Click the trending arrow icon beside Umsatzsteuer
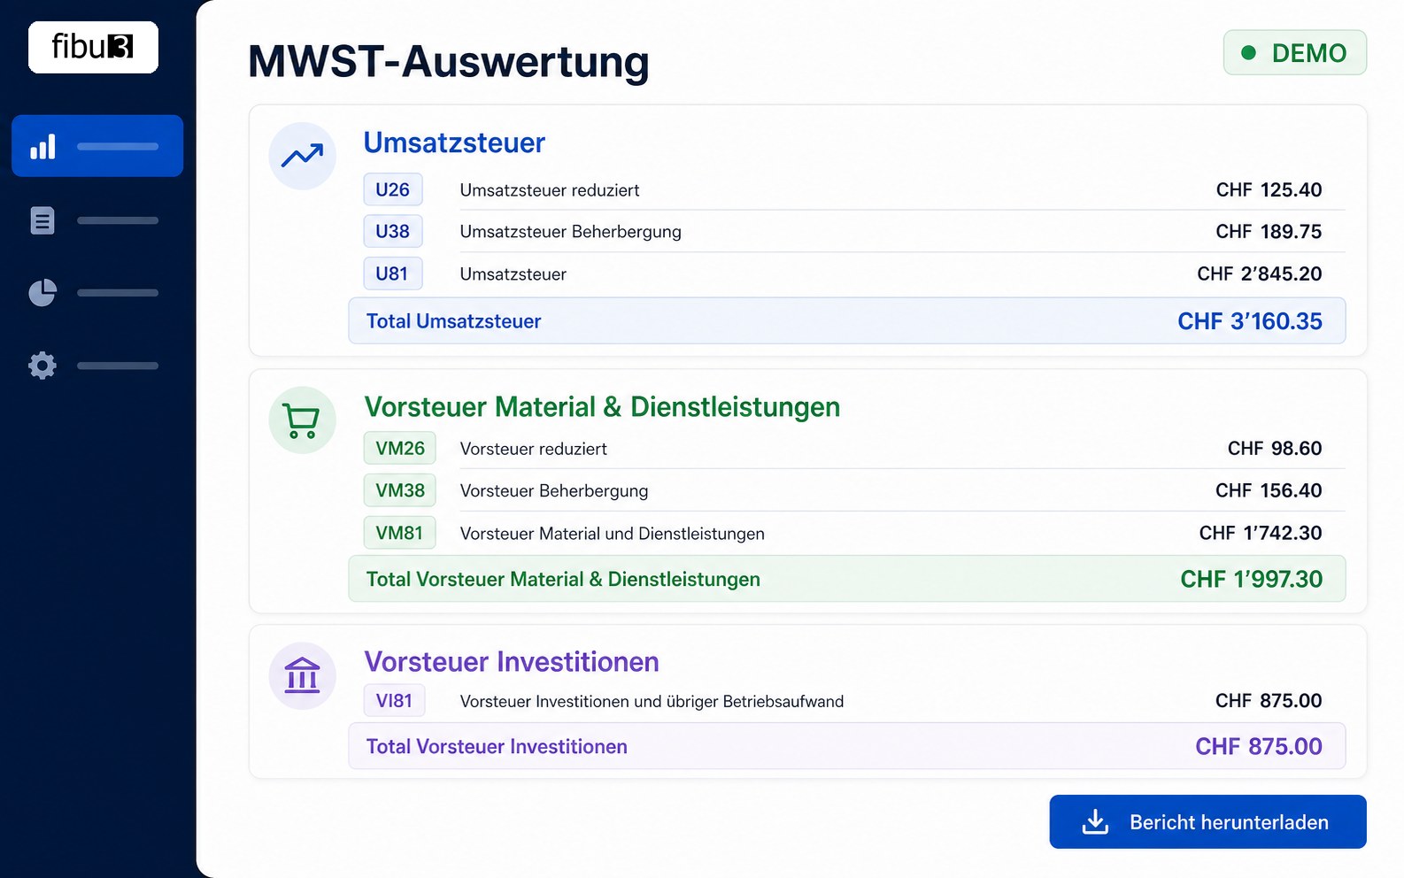 [303, 156]
